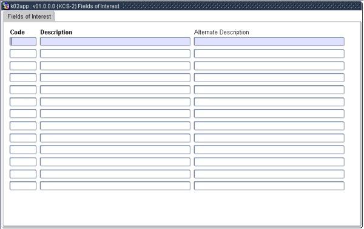Click the sixth row Alternate Description field

click(x=269, y=102)
